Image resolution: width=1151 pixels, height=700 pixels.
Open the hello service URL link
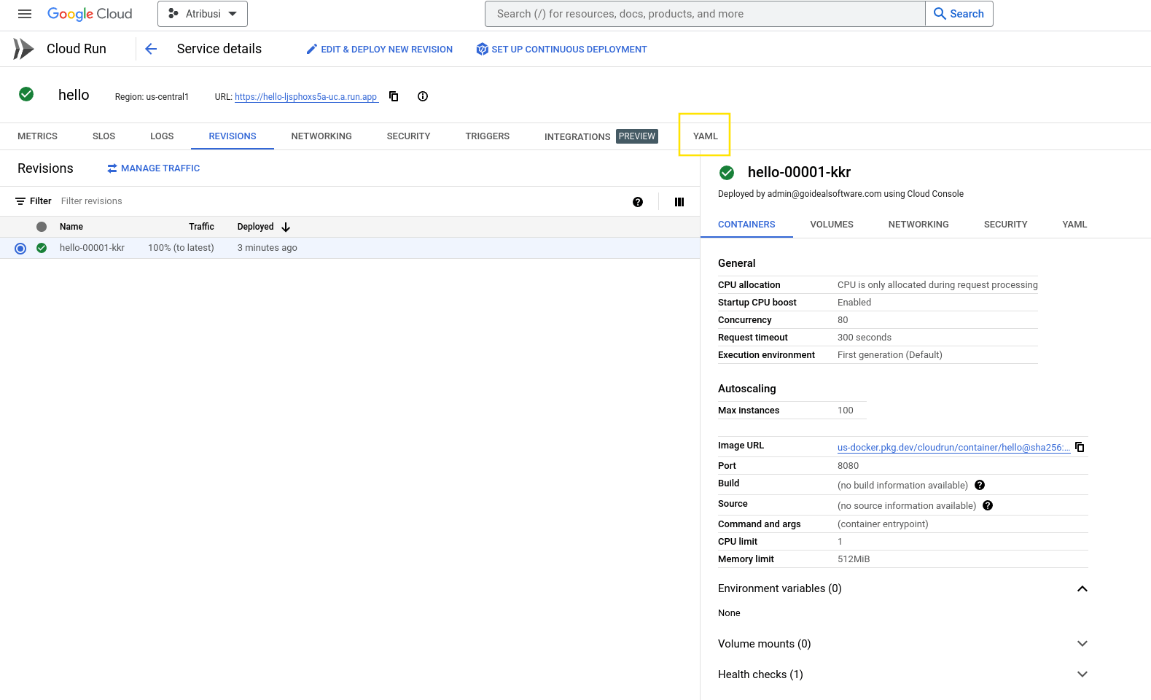pos(306,97)
